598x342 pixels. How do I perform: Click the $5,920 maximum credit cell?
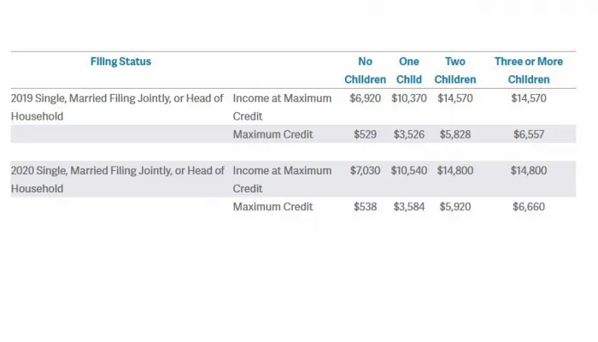coord(455,206)
